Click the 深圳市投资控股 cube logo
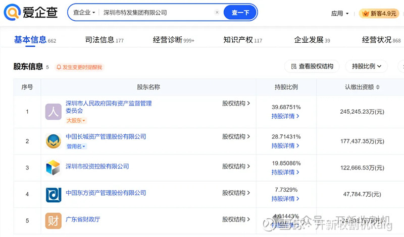Viewport: 404px width, 237px height. click(x=54, y=168)
